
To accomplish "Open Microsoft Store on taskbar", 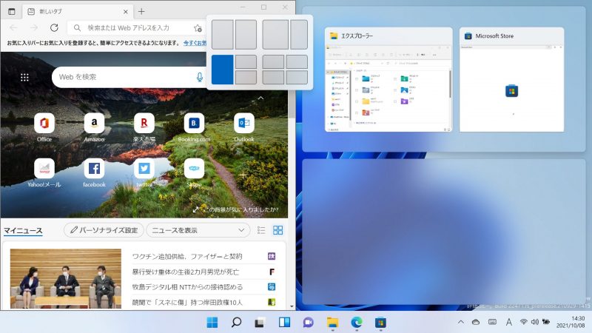I will (x=380, y=323).
